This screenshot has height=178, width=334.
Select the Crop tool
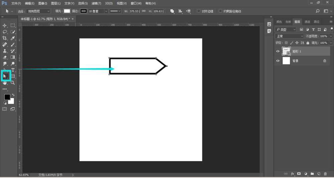(5, 38)
